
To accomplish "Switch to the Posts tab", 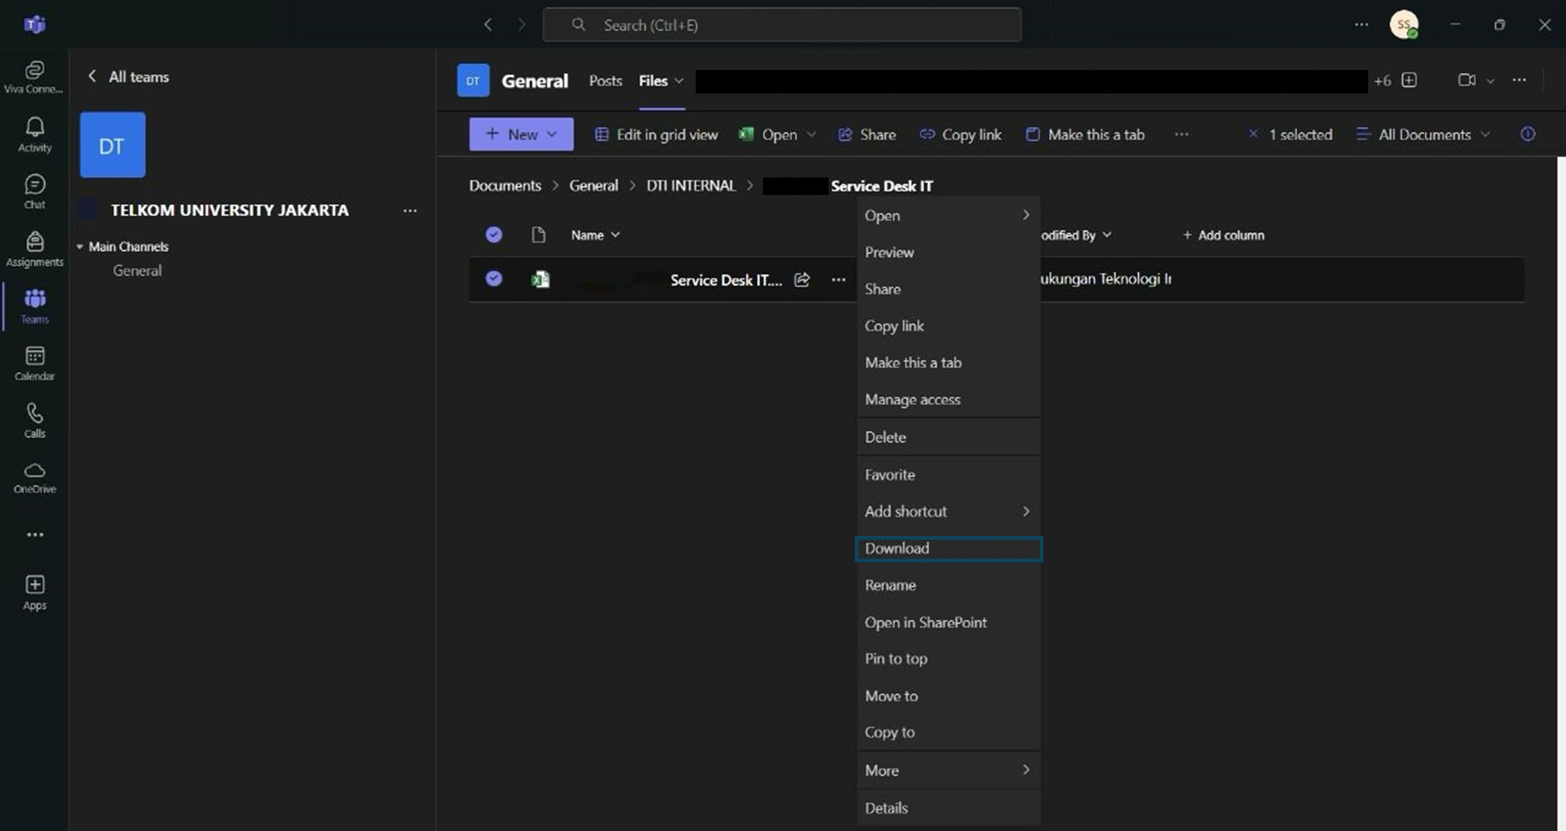I will (605, 81).
